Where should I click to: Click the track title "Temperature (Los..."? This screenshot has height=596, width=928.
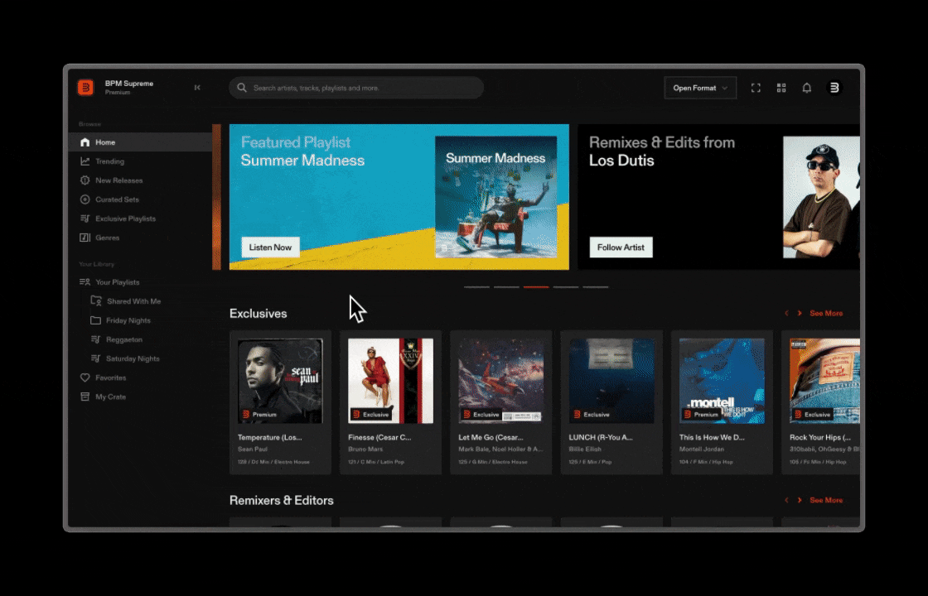pyautogui.click(x=270, y=438)
